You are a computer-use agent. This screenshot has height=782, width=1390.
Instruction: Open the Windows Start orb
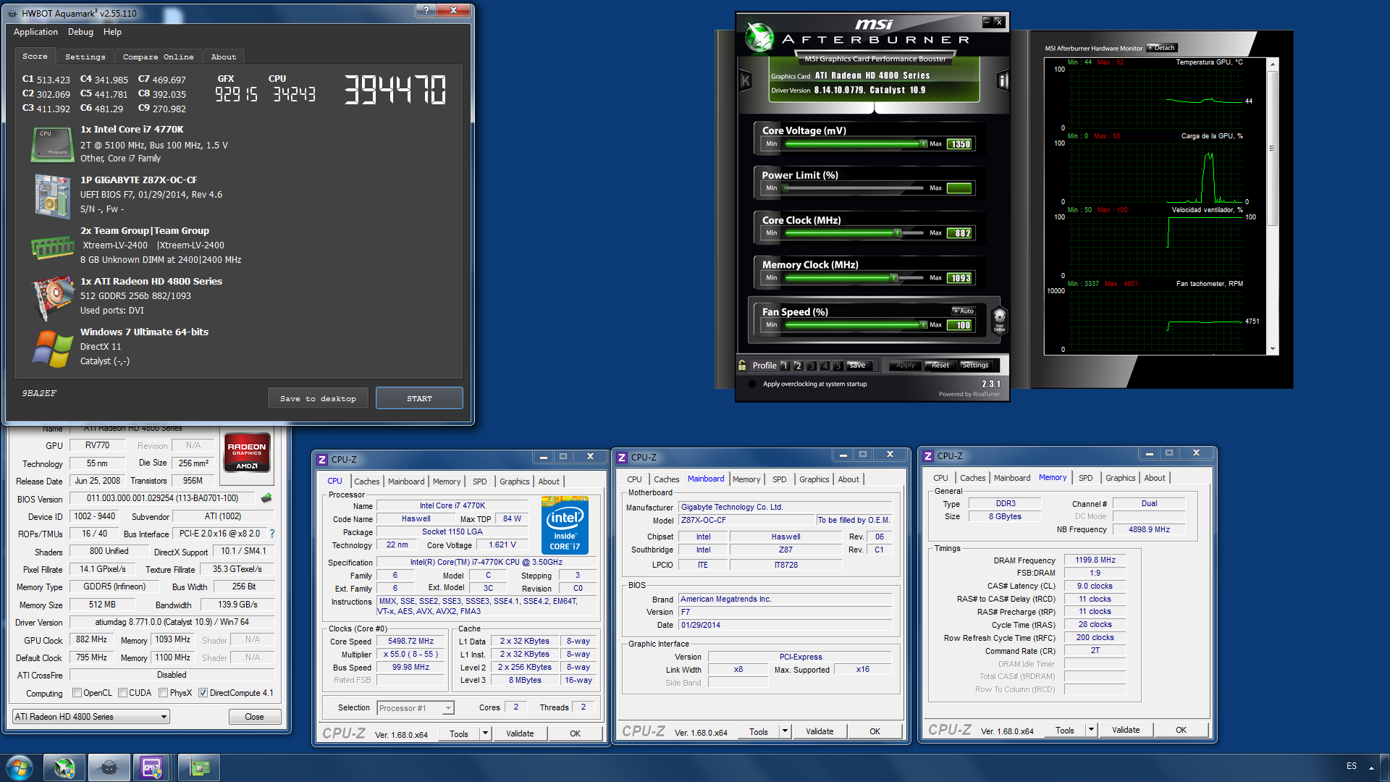point(20,768)
